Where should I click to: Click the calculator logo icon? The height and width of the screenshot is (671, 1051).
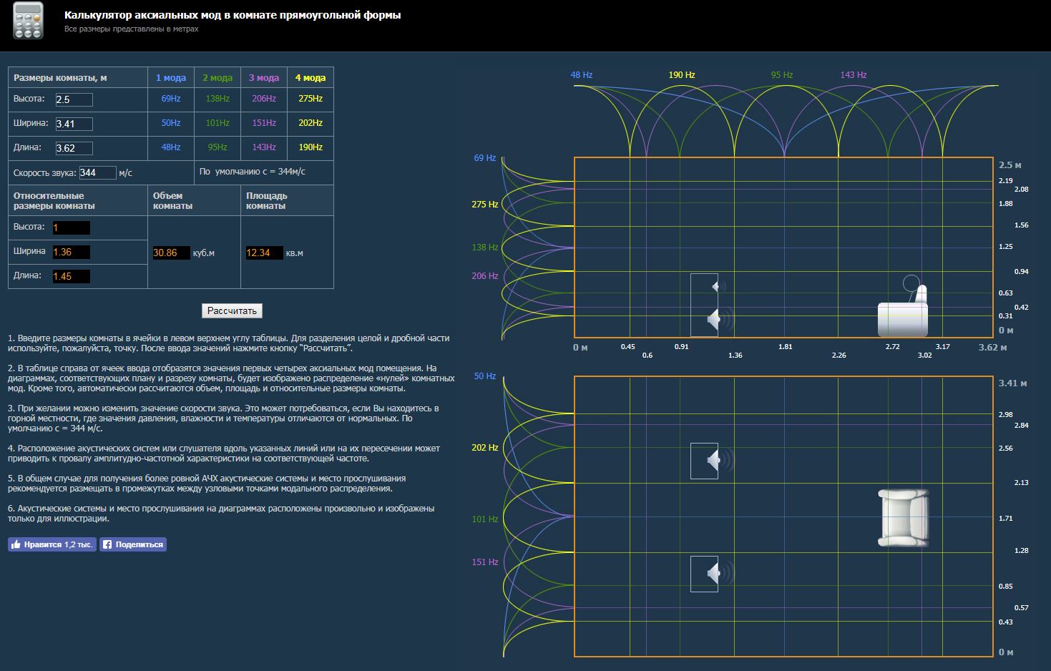pyautogui.click(x=29, y=21)
